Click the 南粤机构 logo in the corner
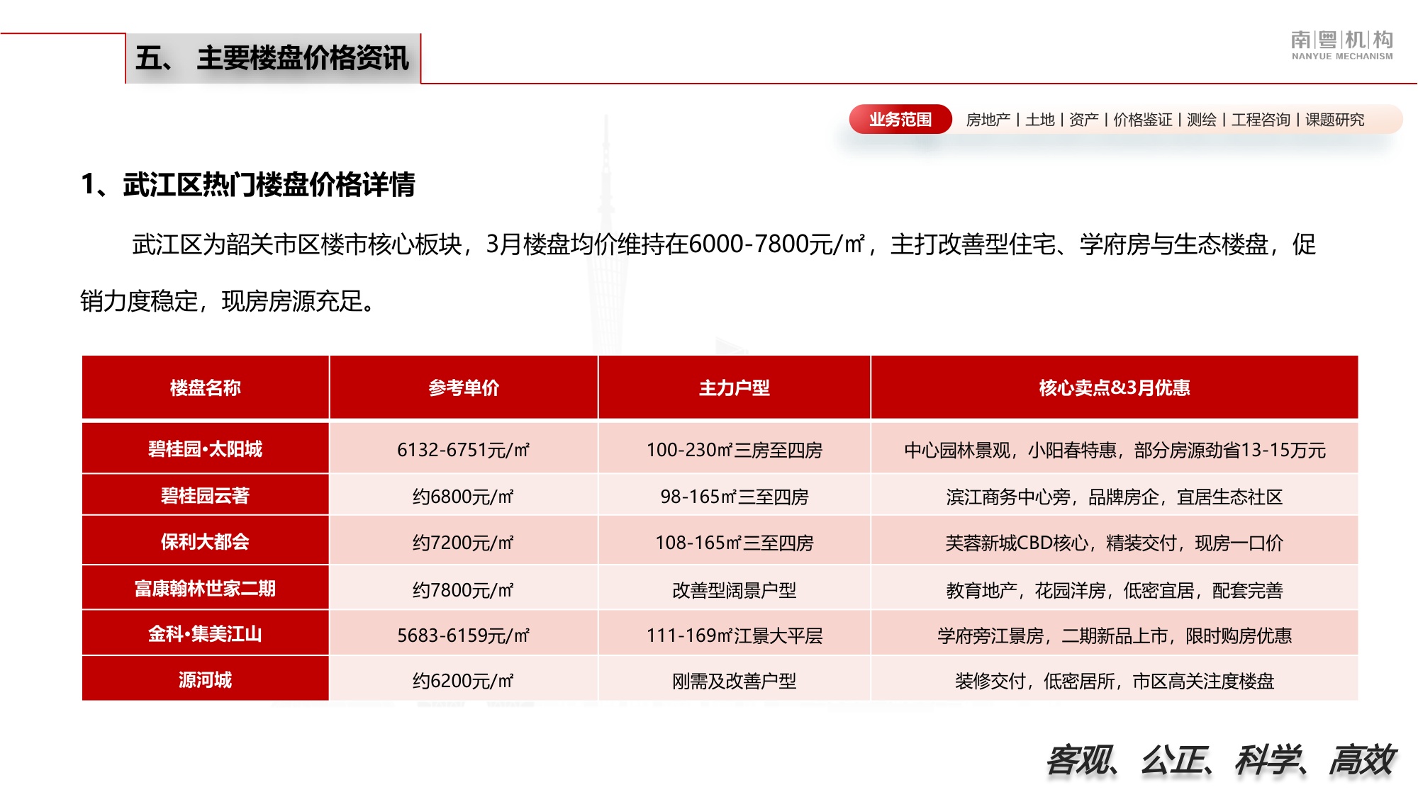The height and width of the screenshot is (797, 1418). pyautogui.click(x=1341, y=45)
